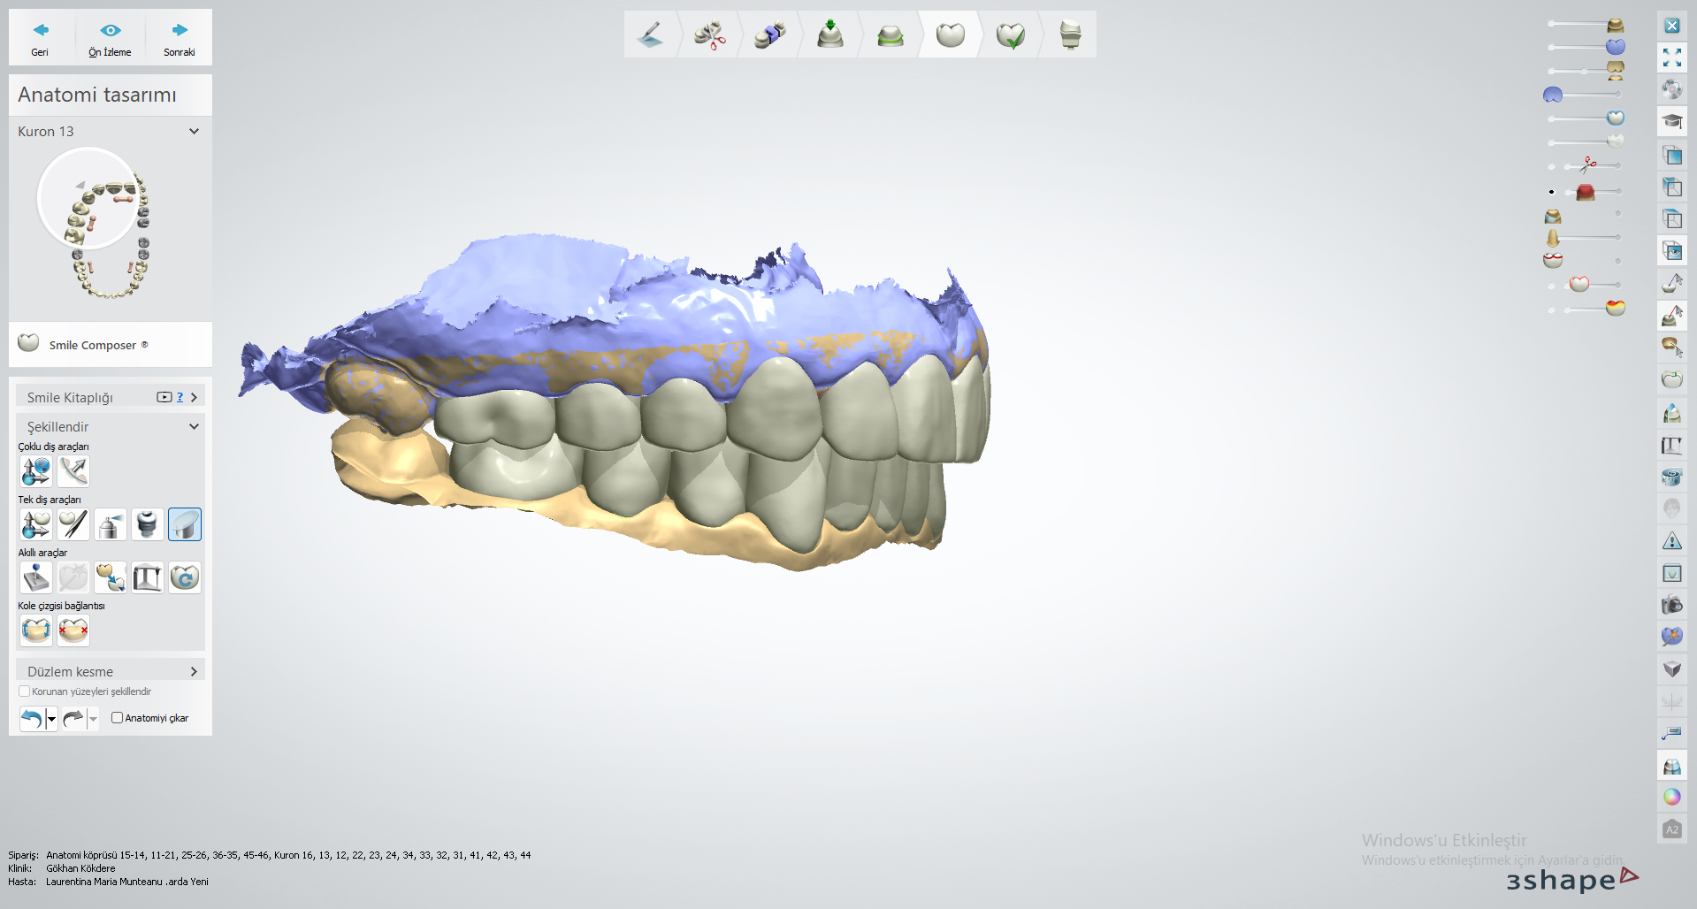The height and width of the screenshot is (909, 1697).
Task: Toggle 'Korunan yüzeyleri şekillendir' checkbox
Action: (25, 691)
